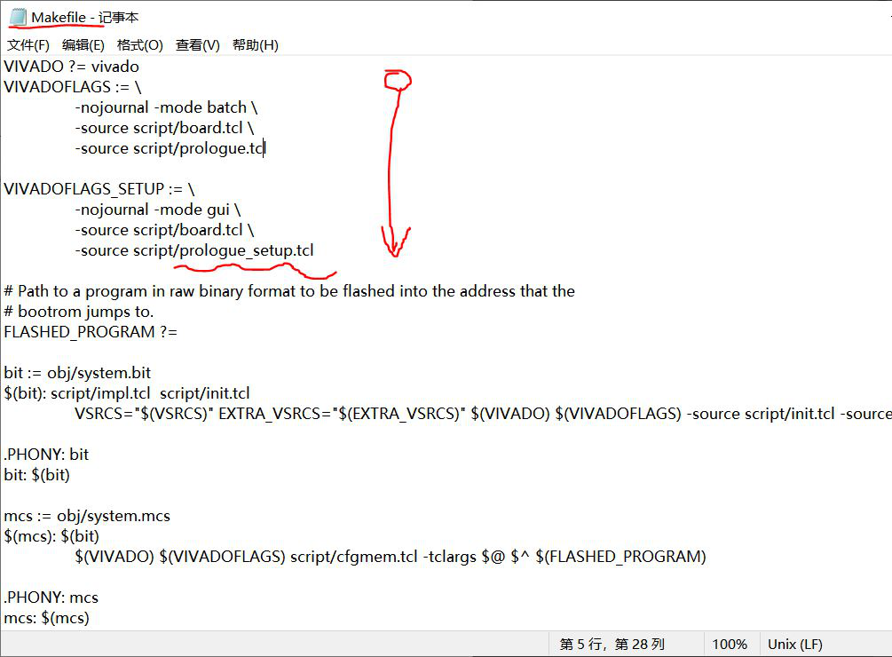
Task: Click the Unix (LF) line ending indicator
Action: pyautogui.click(x=795, y=645)
